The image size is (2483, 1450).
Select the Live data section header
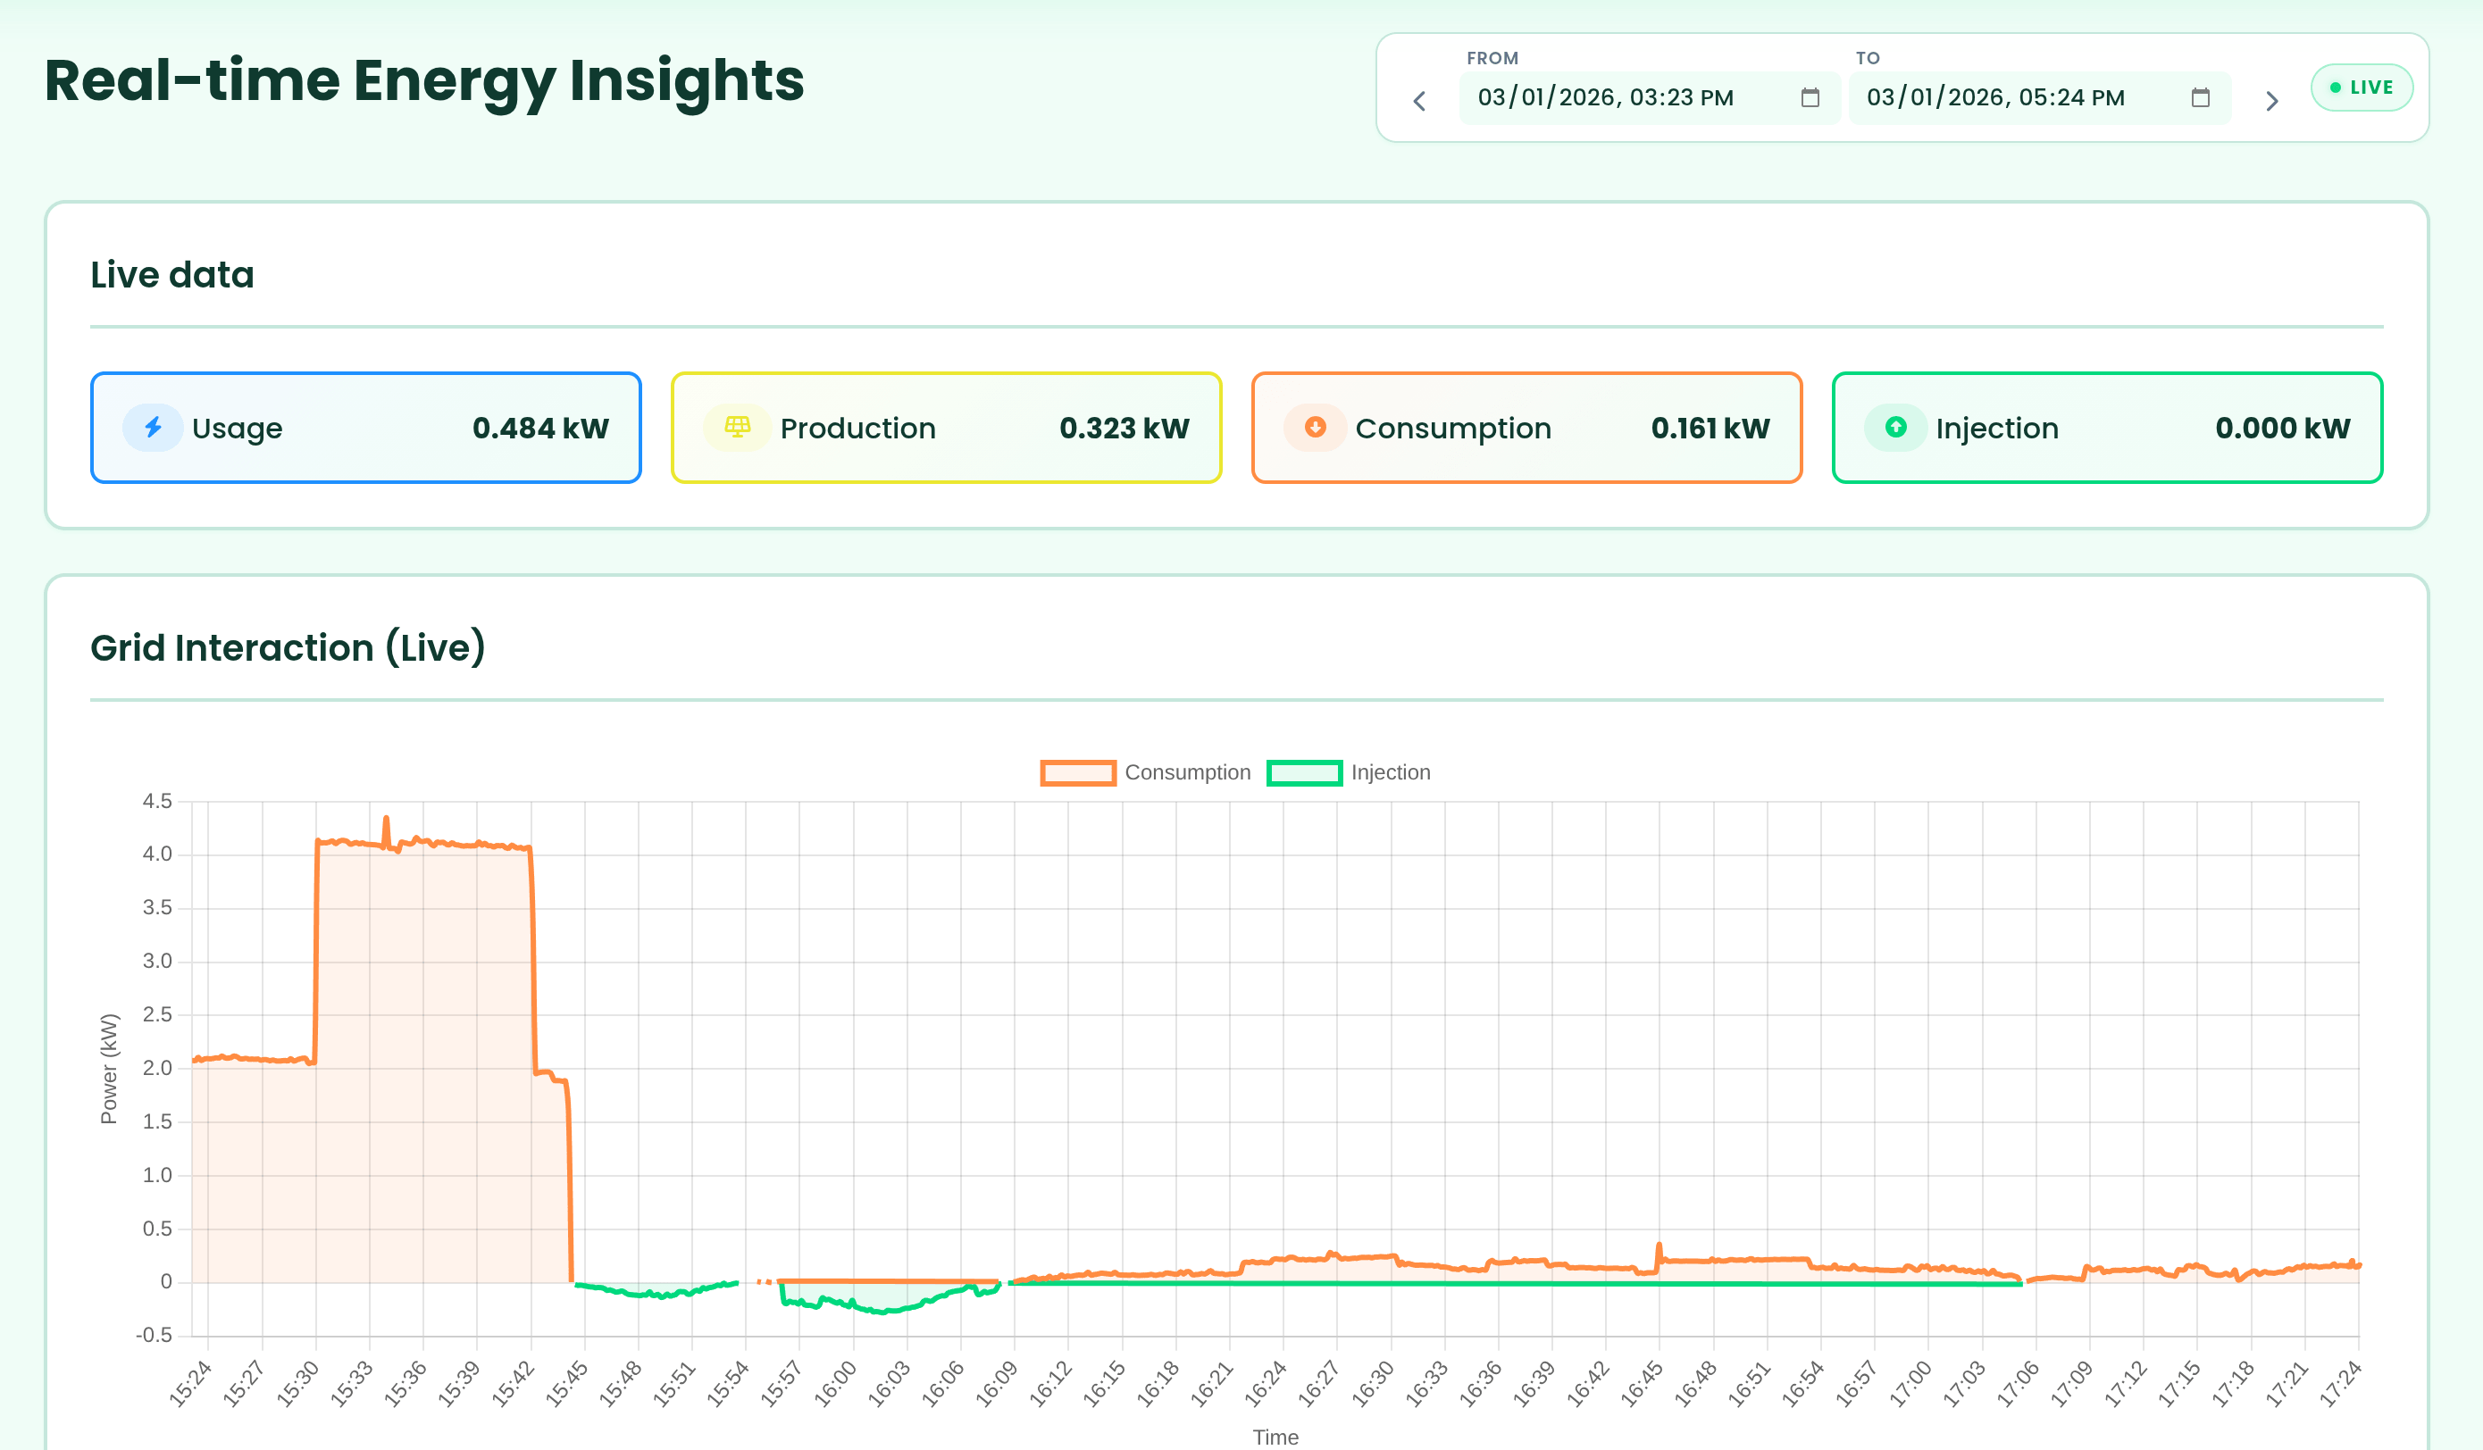171,275
